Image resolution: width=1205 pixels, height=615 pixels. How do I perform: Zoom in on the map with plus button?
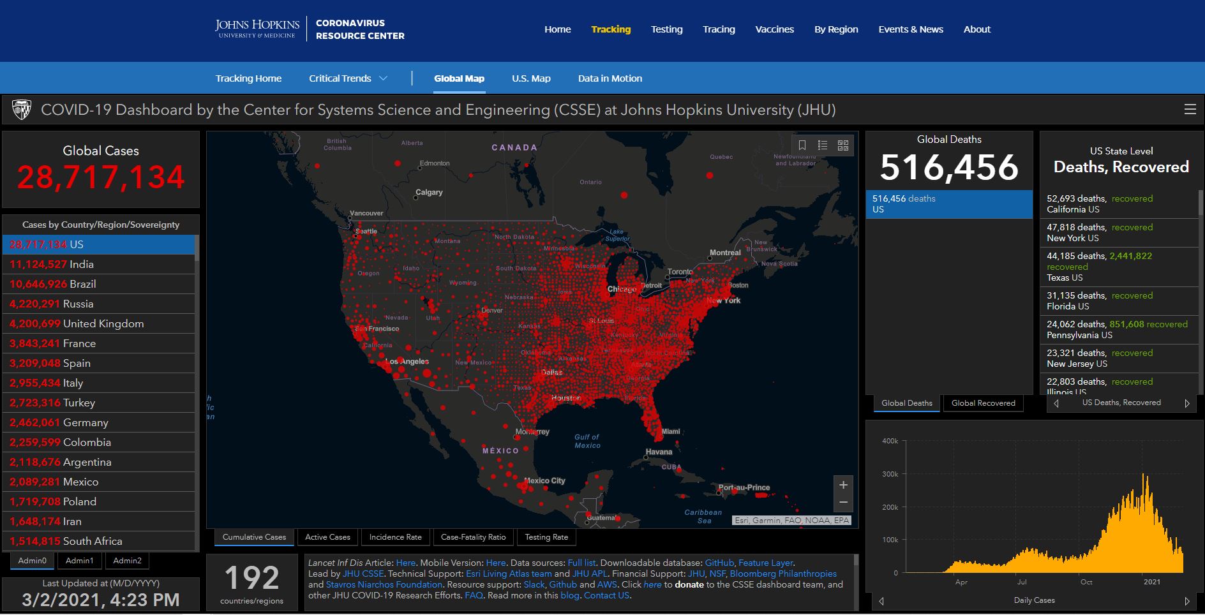coord(843,485)
